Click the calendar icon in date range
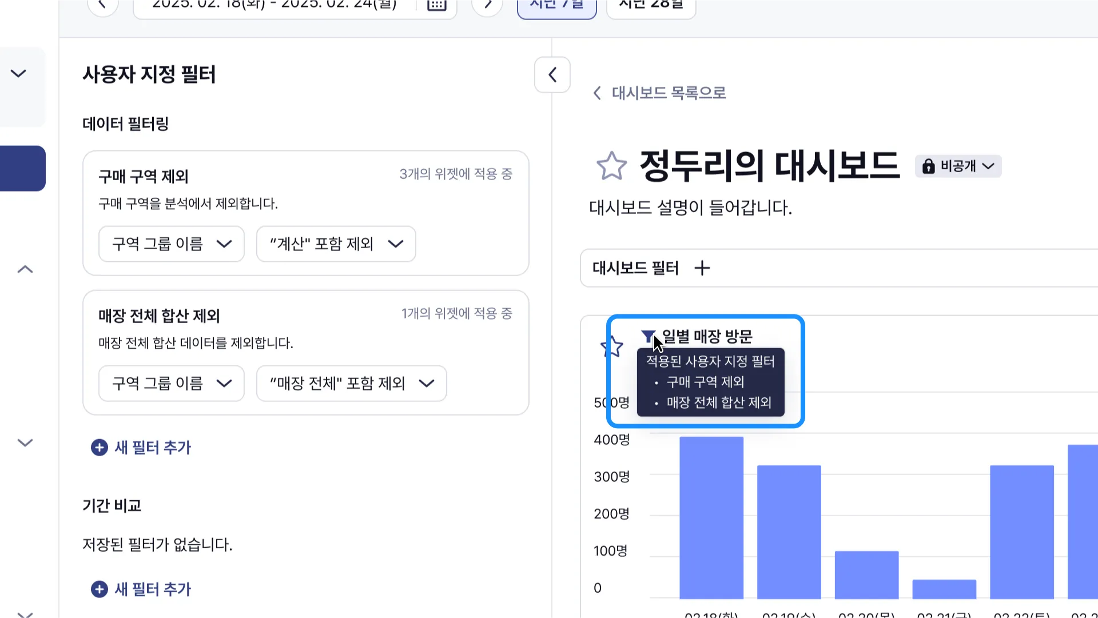 coord(436,5)
